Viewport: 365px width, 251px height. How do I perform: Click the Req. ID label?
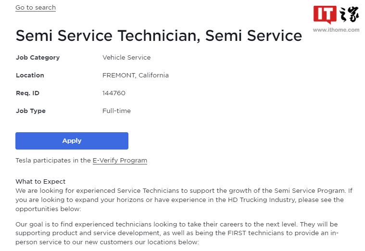(27, 93)
